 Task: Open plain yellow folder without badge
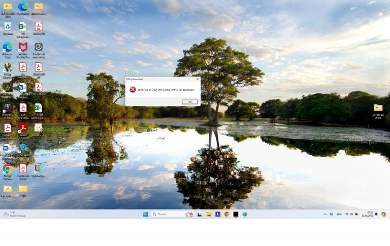tap(23, 191)
